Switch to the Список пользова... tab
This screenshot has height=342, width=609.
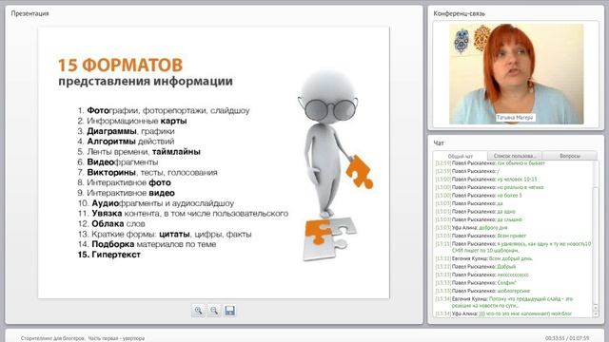515,156
